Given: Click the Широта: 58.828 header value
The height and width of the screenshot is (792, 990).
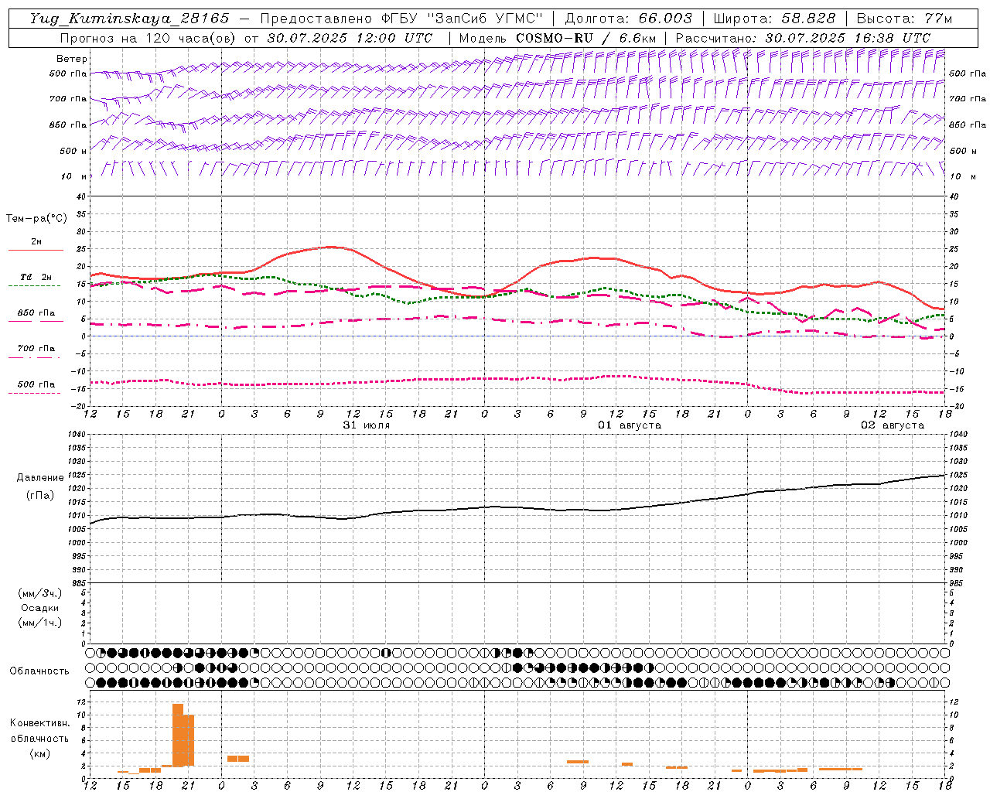Looking at the screenshot, I should [774, 19].
